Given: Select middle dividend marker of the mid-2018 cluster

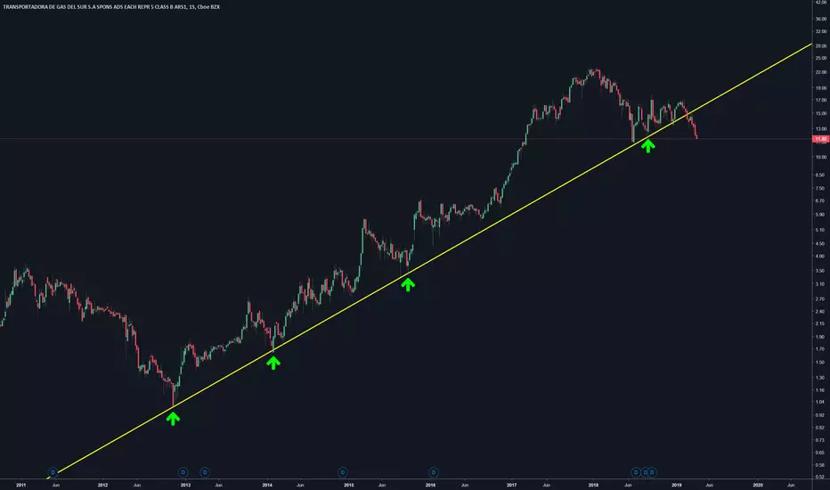Looking at the screenshot, I should 645,472.
